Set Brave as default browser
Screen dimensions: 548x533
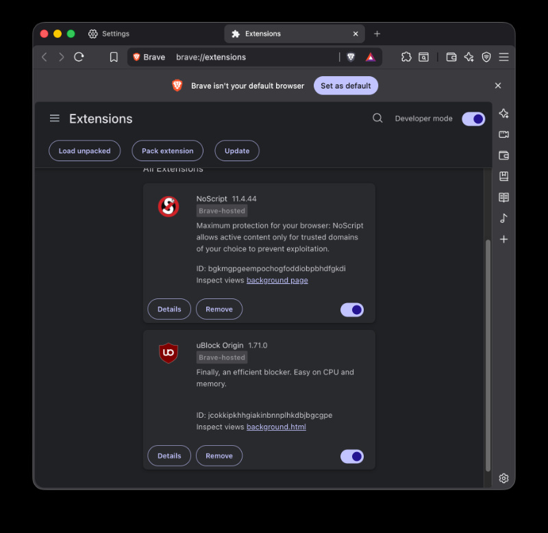(346, 86)
